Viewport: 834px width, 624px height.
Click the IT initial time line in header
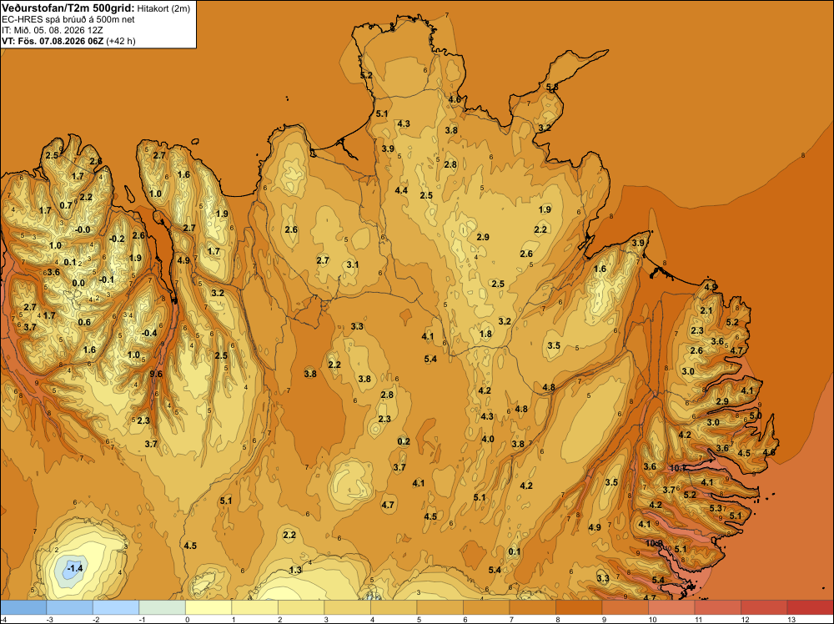point(53,30)
